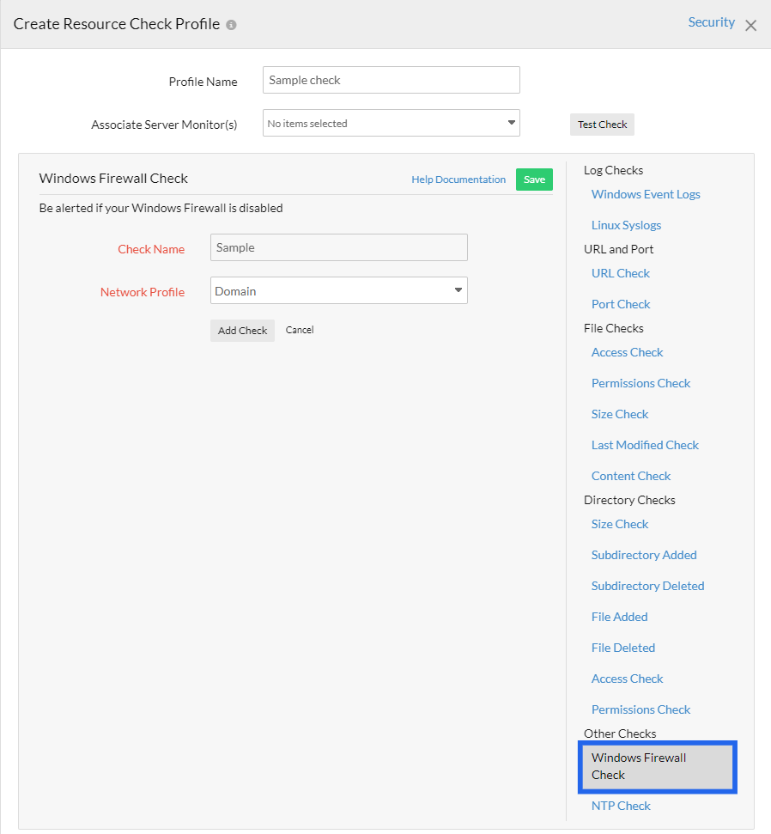
Task: Open Access Check under File Checks
Action: (627, 352)
